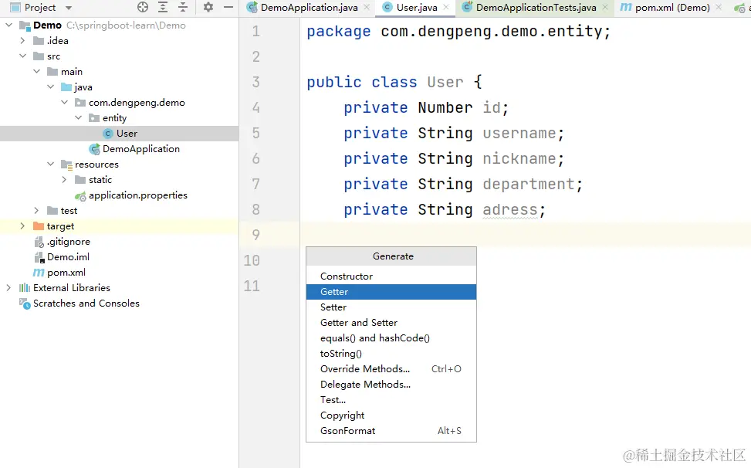Select the .gitignore file icon
This screenshot has height=468, width=751.
click(x=39, y=242)
